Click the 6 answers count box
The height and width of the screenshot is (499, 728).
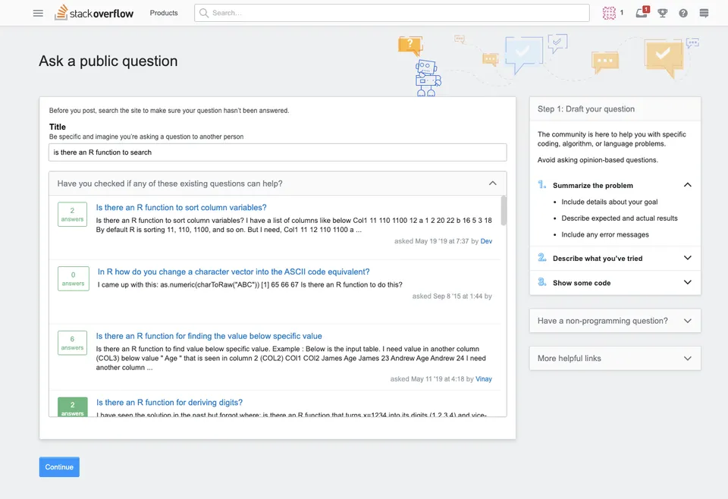coord(73,343)
